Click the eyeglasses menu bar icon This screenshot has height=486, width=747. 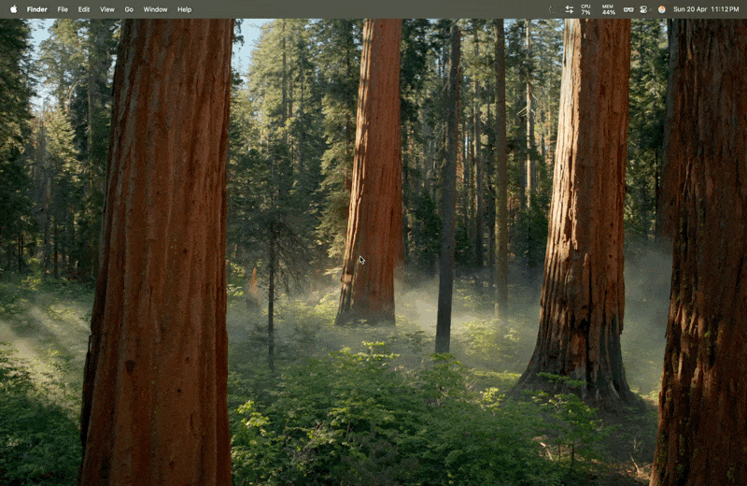[628, 9]
